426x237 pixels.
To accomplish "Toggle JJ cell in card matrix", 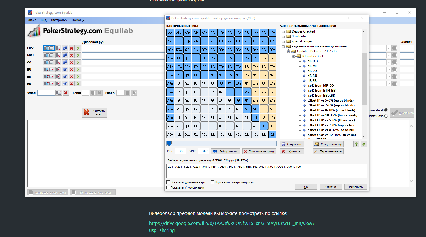I will pos(196,58).
